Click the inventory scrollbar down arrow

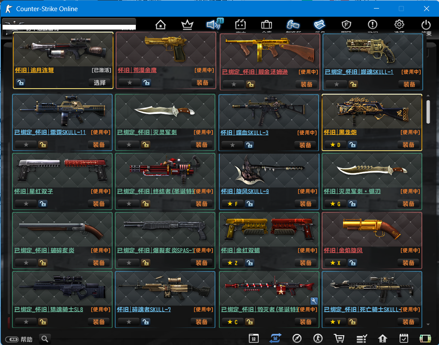coord(428,324)
